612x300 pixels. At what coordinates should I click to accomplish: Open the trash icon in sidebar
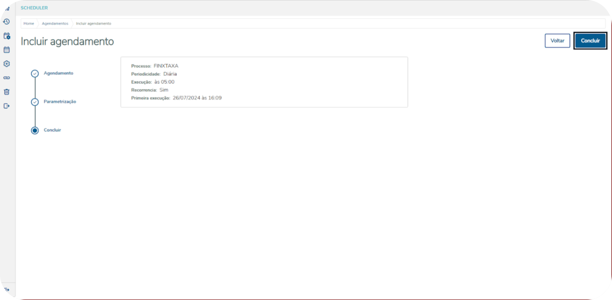pos(7,92)
